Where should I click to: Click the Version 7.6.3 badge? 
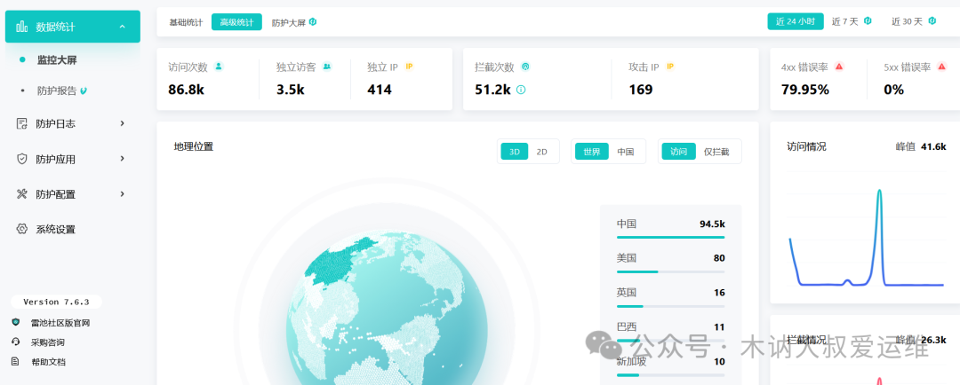pyautogui.click(x=56, y=302)
